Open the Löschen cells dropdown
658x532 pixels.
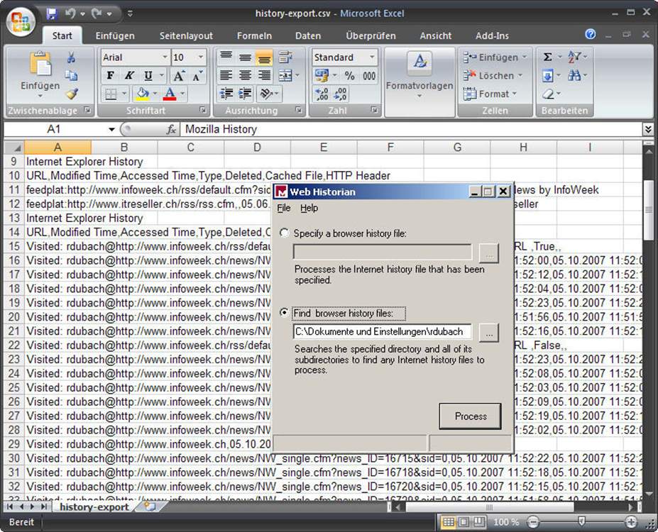click(x=493, y=75)
